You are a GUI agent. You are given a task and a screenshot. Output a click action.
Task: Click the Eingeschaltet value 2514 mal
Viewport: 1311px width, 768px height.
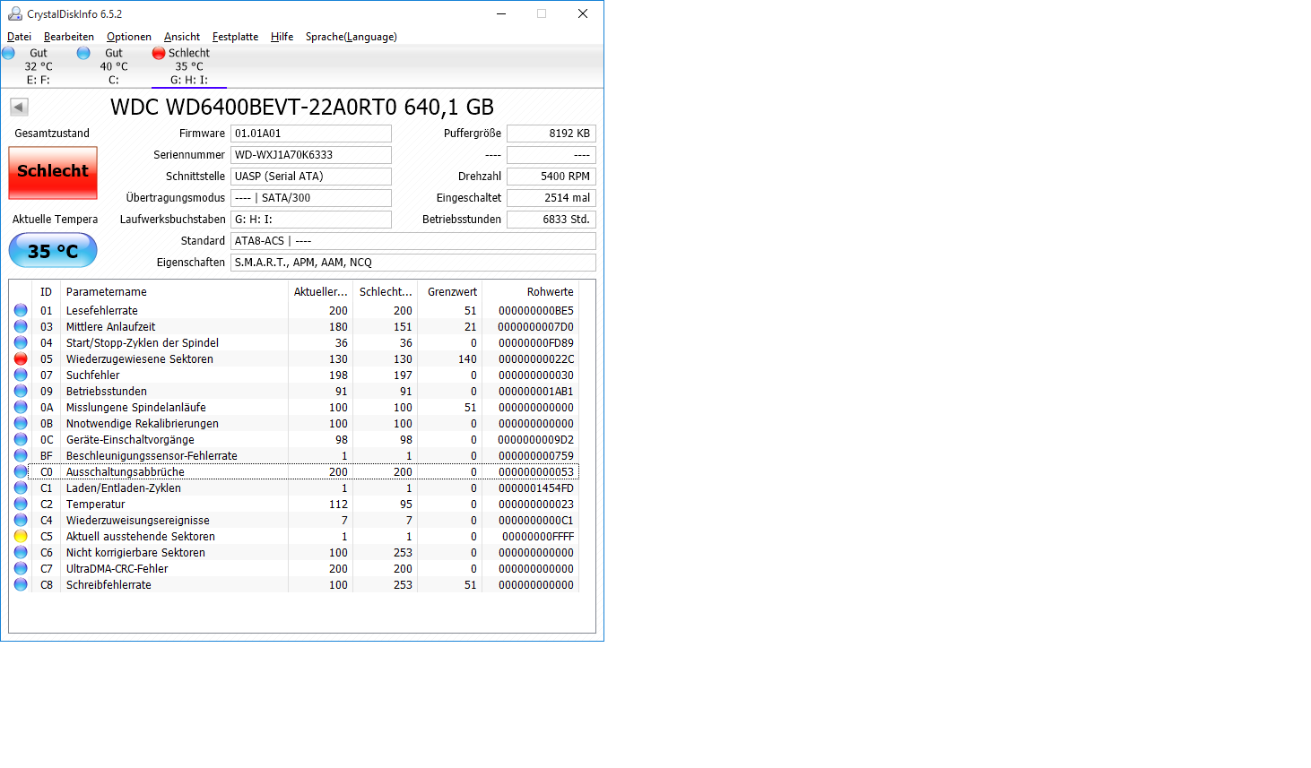[x=551, y=198]
